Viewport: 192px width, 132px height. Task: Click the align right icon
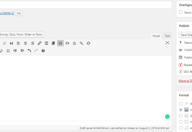[32, 43]
